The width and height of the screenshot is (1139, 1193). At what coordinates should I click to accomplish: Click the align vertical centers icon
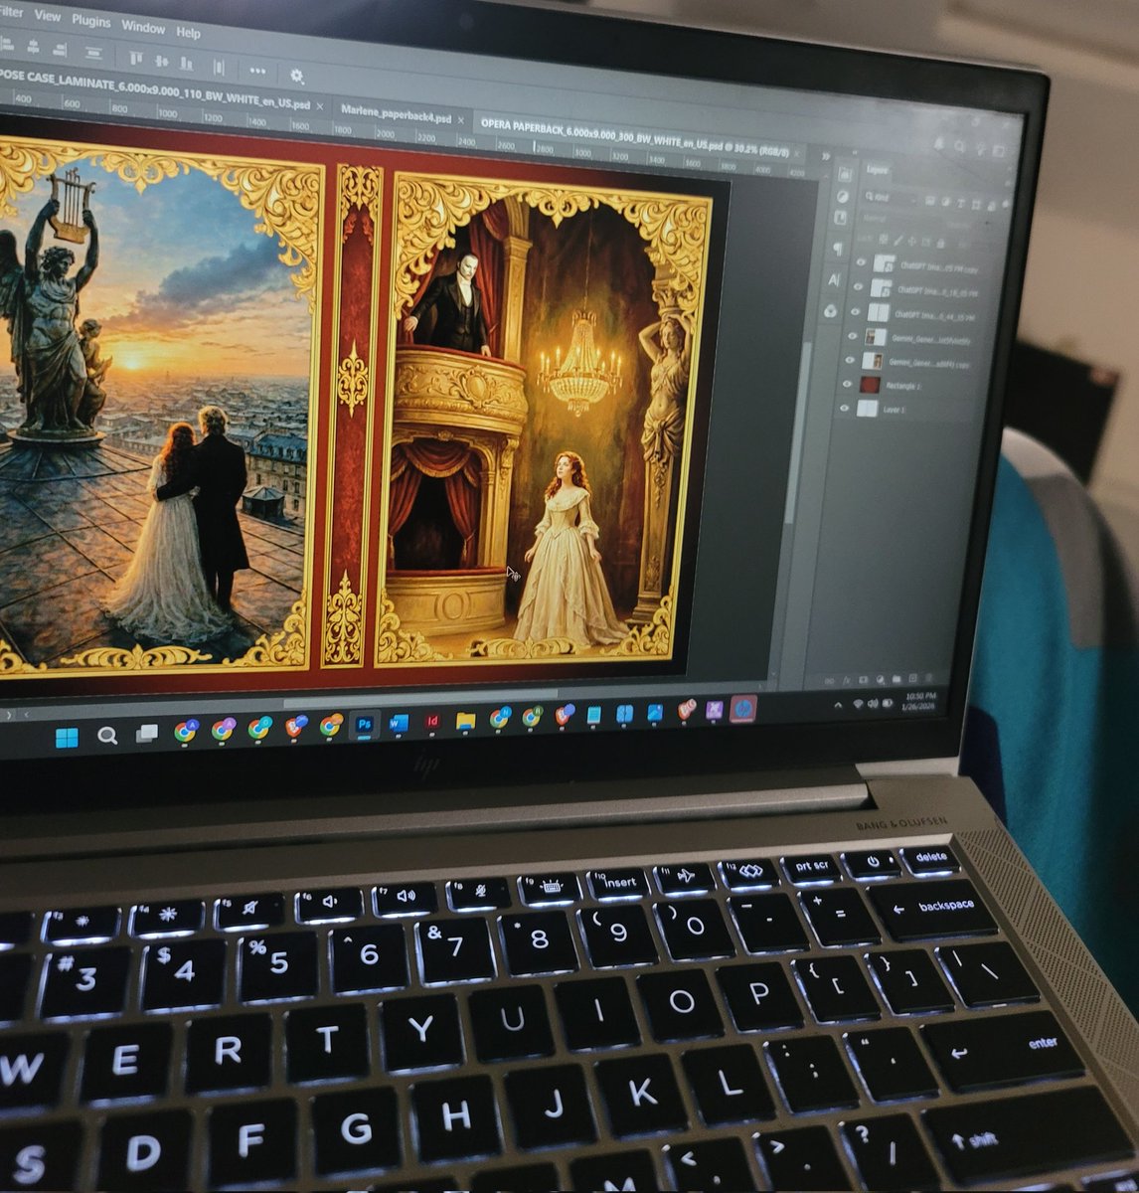161,61
